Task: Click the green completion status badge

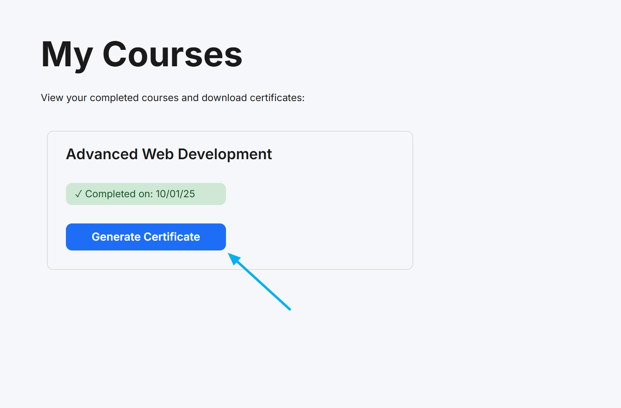Action: tap(146, 194)
